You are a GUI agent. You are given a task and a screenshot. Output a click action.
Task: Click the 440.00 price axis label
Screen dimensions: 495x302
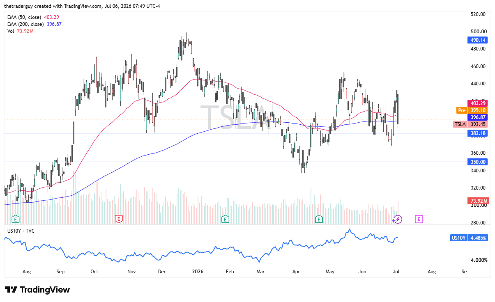point(478,84)
